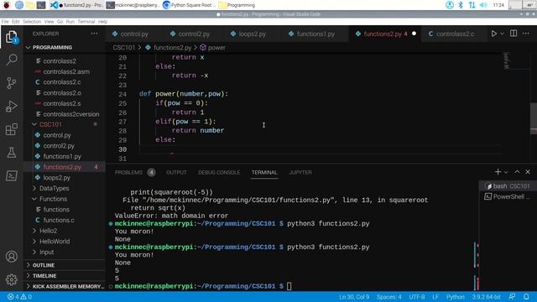Click the errors and warnings status indicator

pos(19,297)
